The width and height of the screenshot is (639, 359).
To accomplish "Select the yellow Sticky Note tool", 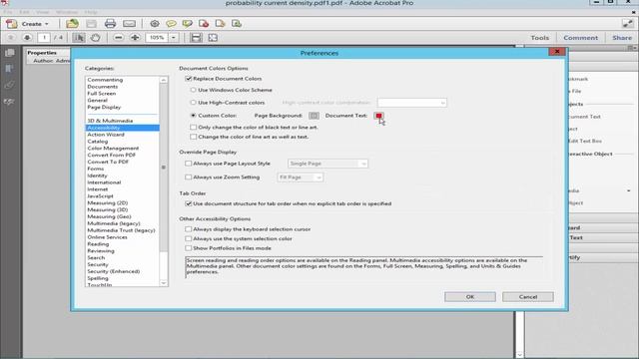I will coord(171,24).
